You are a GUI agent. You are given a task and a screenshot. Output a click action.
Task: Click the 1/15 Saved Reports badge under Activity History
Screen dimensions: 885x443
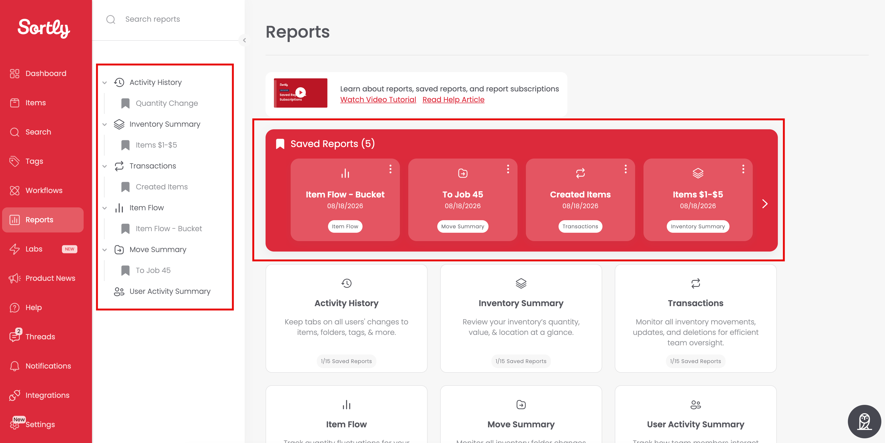point(346,361)
